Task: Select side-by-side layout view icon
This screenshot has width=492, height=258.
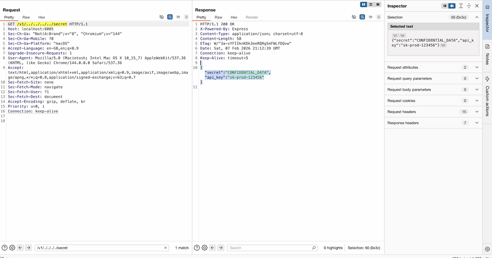Action: 363,4
